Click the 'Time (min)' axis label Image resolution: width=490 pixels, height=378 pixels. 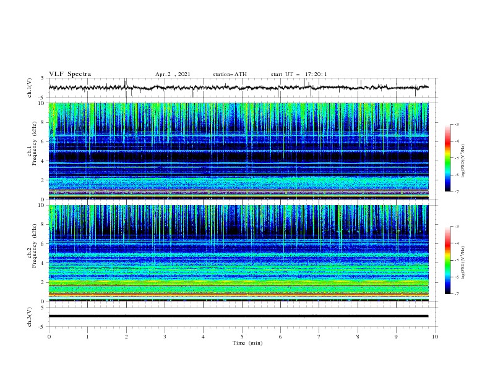tap(247, 343)
